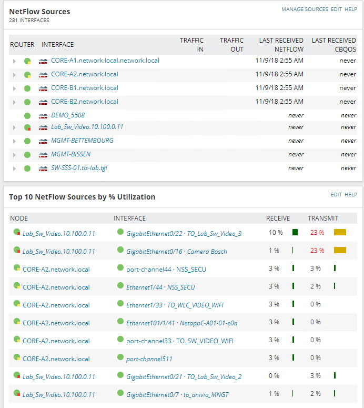Click interface status icon for port-channel511
This screenshot has width=364, height=408.
click(120, 357)
